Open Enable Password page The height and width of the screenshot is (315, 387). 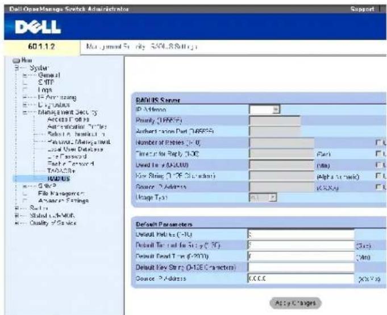coord(70,164)
